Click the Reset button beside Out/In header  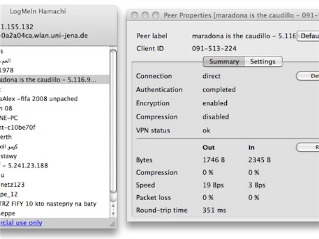[308, 147]
